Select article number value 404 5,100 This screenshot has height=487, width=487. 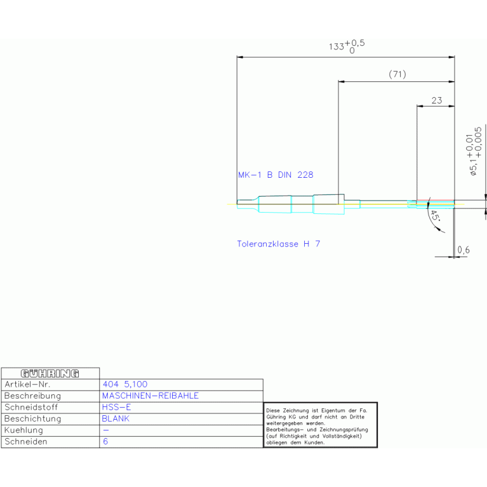[124, 384]
